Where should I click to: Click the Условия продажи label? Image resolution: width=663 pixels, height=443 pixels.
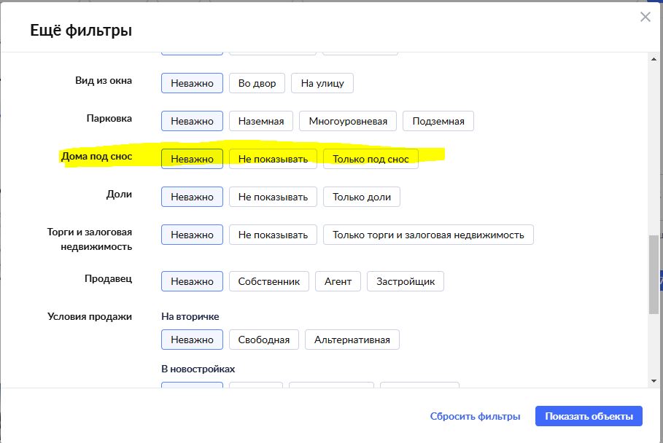90,316
